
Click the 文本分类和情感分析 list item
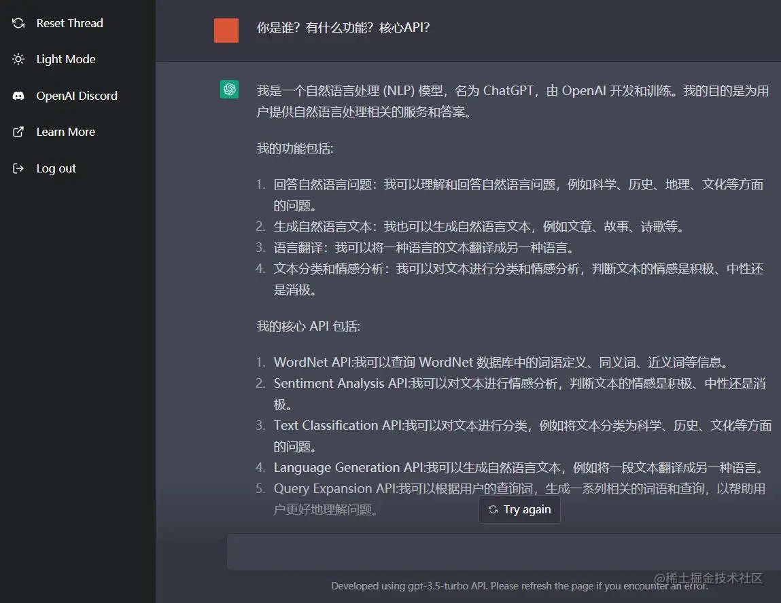[x=519, y=279]
